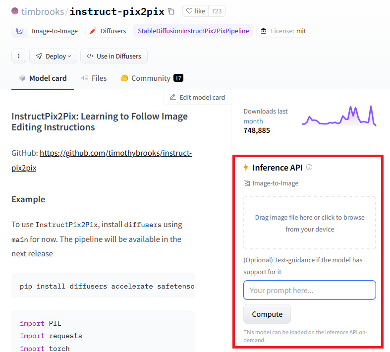The image size is (390, 352).
Task: Click the 'import PIL' code line
Action: tap(41, 323)
